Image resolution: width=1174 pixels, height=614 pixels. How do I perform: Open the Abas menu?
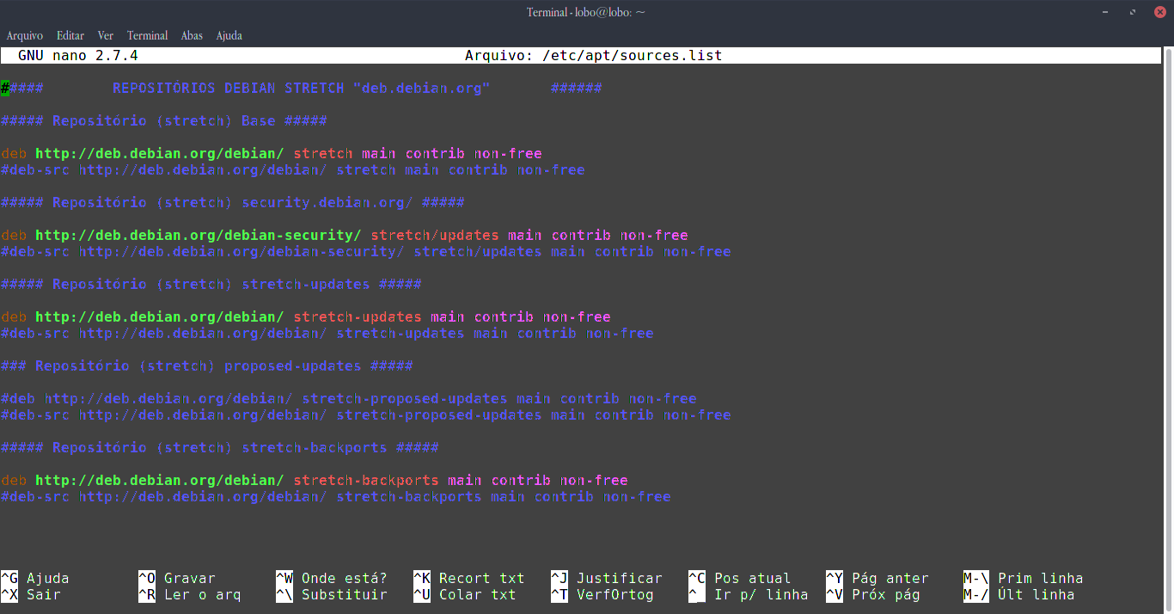pyautogui.click(x=191, y=35)
